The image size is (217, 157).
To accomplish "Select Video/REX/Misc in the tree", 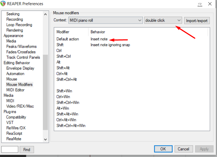I will coord(20,106).
